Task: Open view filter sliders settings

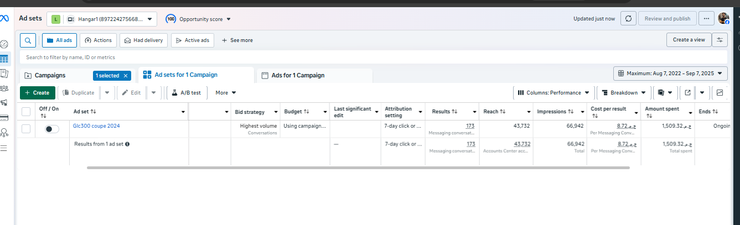Action: 720,40
